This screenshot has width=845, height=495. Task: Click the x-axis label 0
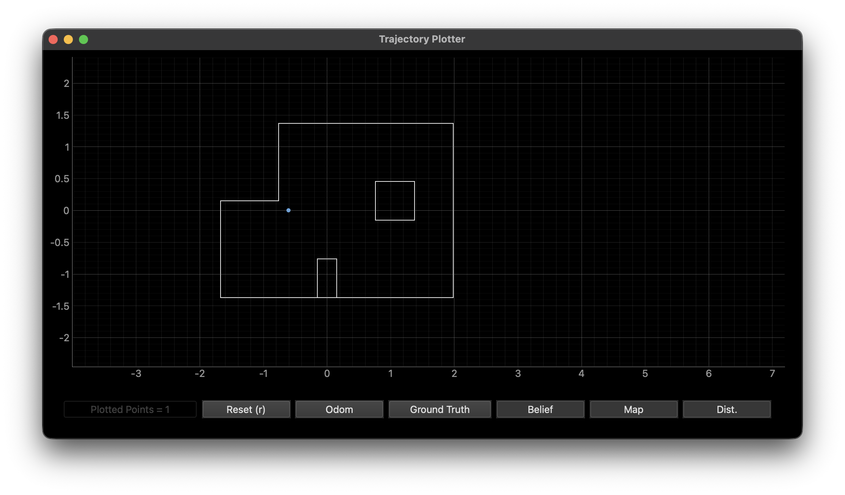pyautogui.click(x=327, y=374)
